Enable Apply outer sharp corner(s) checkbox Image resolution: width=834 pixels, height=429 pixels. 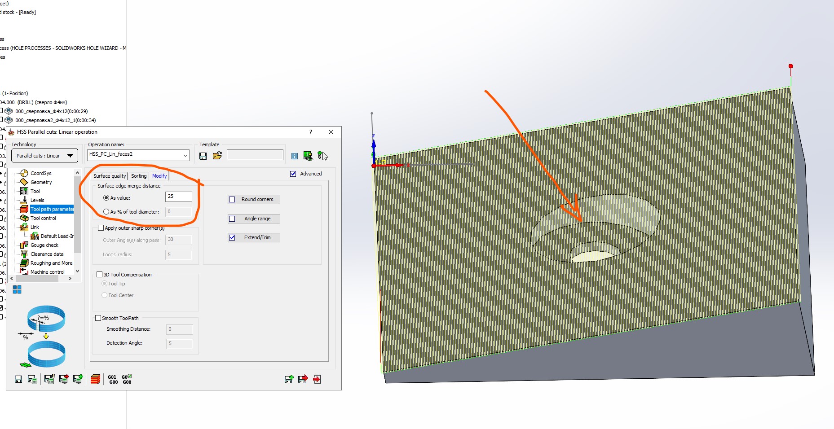pos(101,228)
